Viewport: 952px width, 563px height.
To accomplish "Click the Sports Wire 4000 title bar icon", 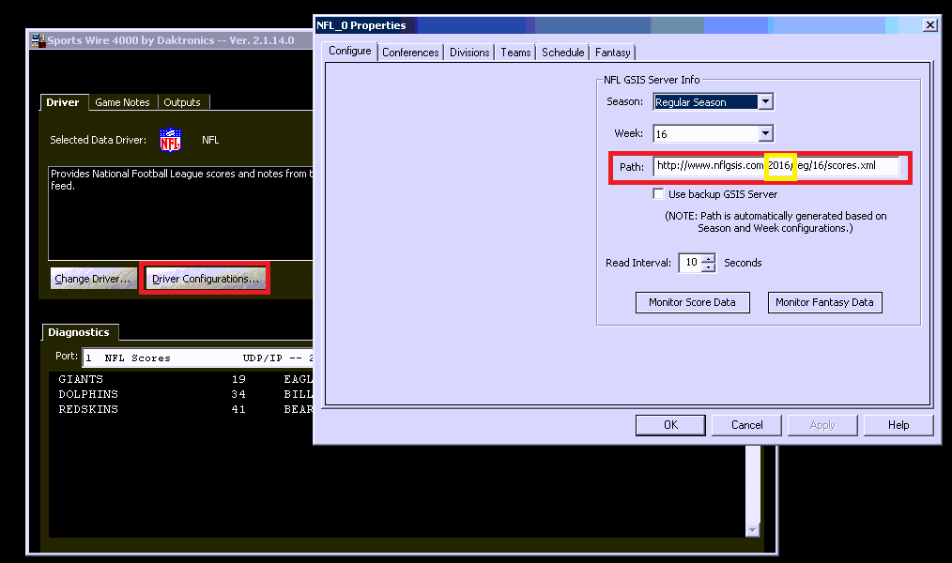I will tap(38, 40).
